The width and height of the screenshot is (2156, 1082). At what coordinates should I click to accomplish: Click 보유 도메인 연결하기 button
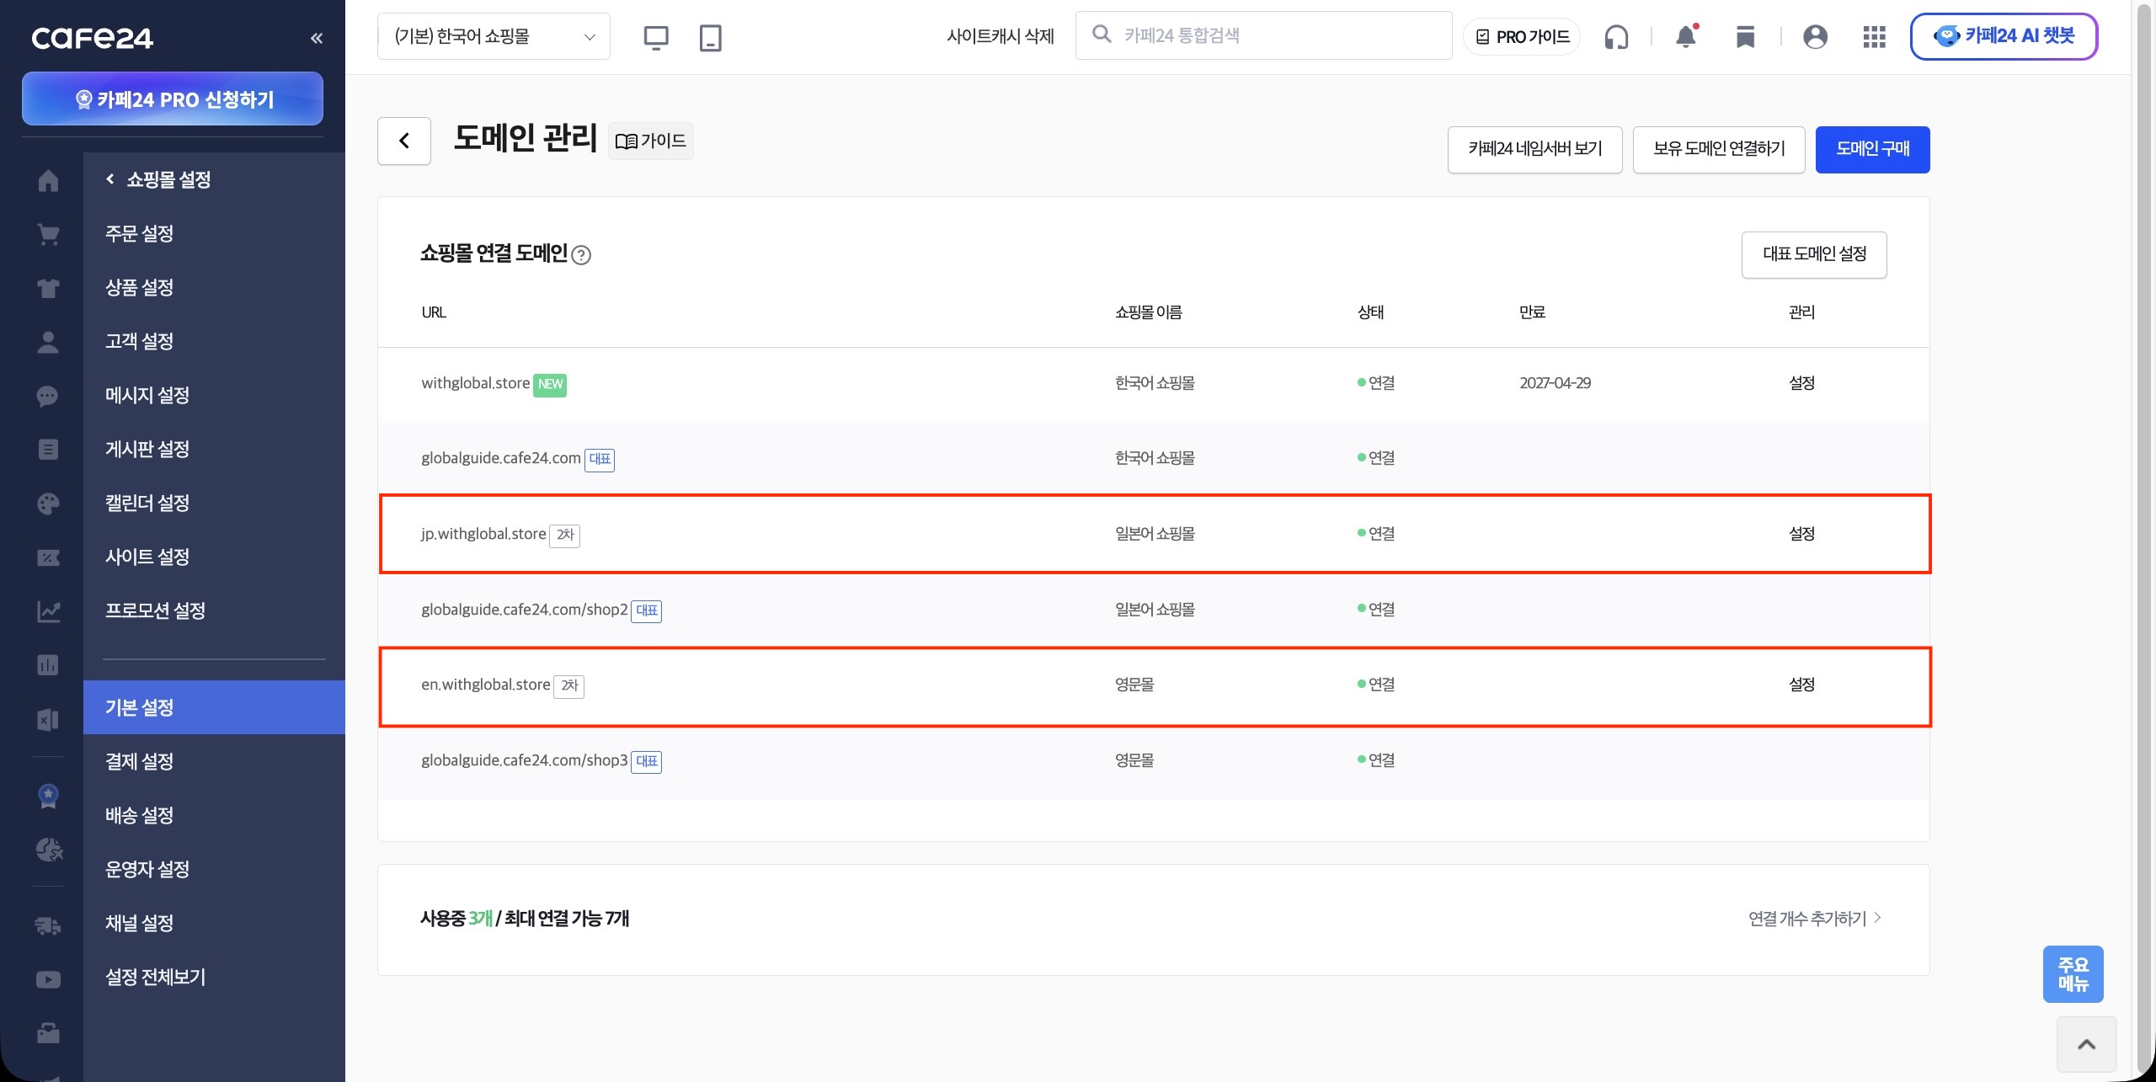click(1719, 149)
